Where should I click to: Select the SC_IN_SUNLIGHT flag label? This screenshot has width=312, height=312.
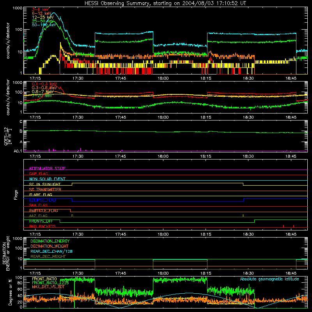click(x=45, y=184)
